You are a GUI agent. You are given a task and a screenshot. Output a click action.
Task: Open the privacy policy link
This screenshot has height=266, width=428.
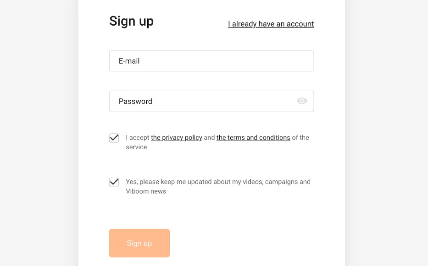pyautogui.click(x=177, y=137)
